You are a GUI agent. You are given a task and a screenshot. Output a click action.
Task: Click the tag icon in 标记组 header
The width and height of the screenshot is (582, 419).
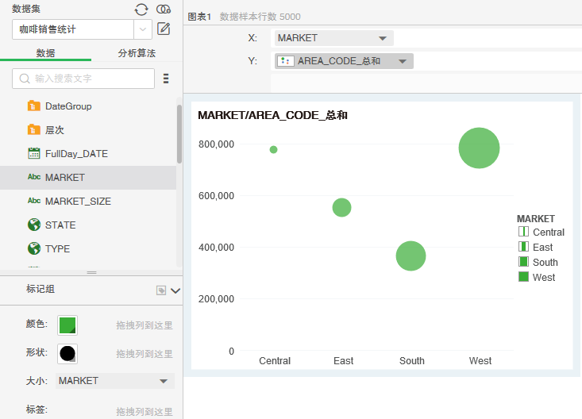[161, 290]
